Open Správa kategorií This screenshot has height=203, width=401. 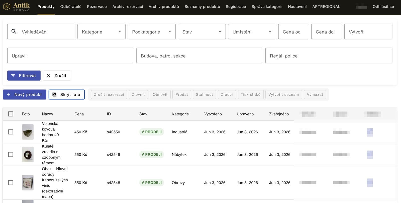(267, 7)
